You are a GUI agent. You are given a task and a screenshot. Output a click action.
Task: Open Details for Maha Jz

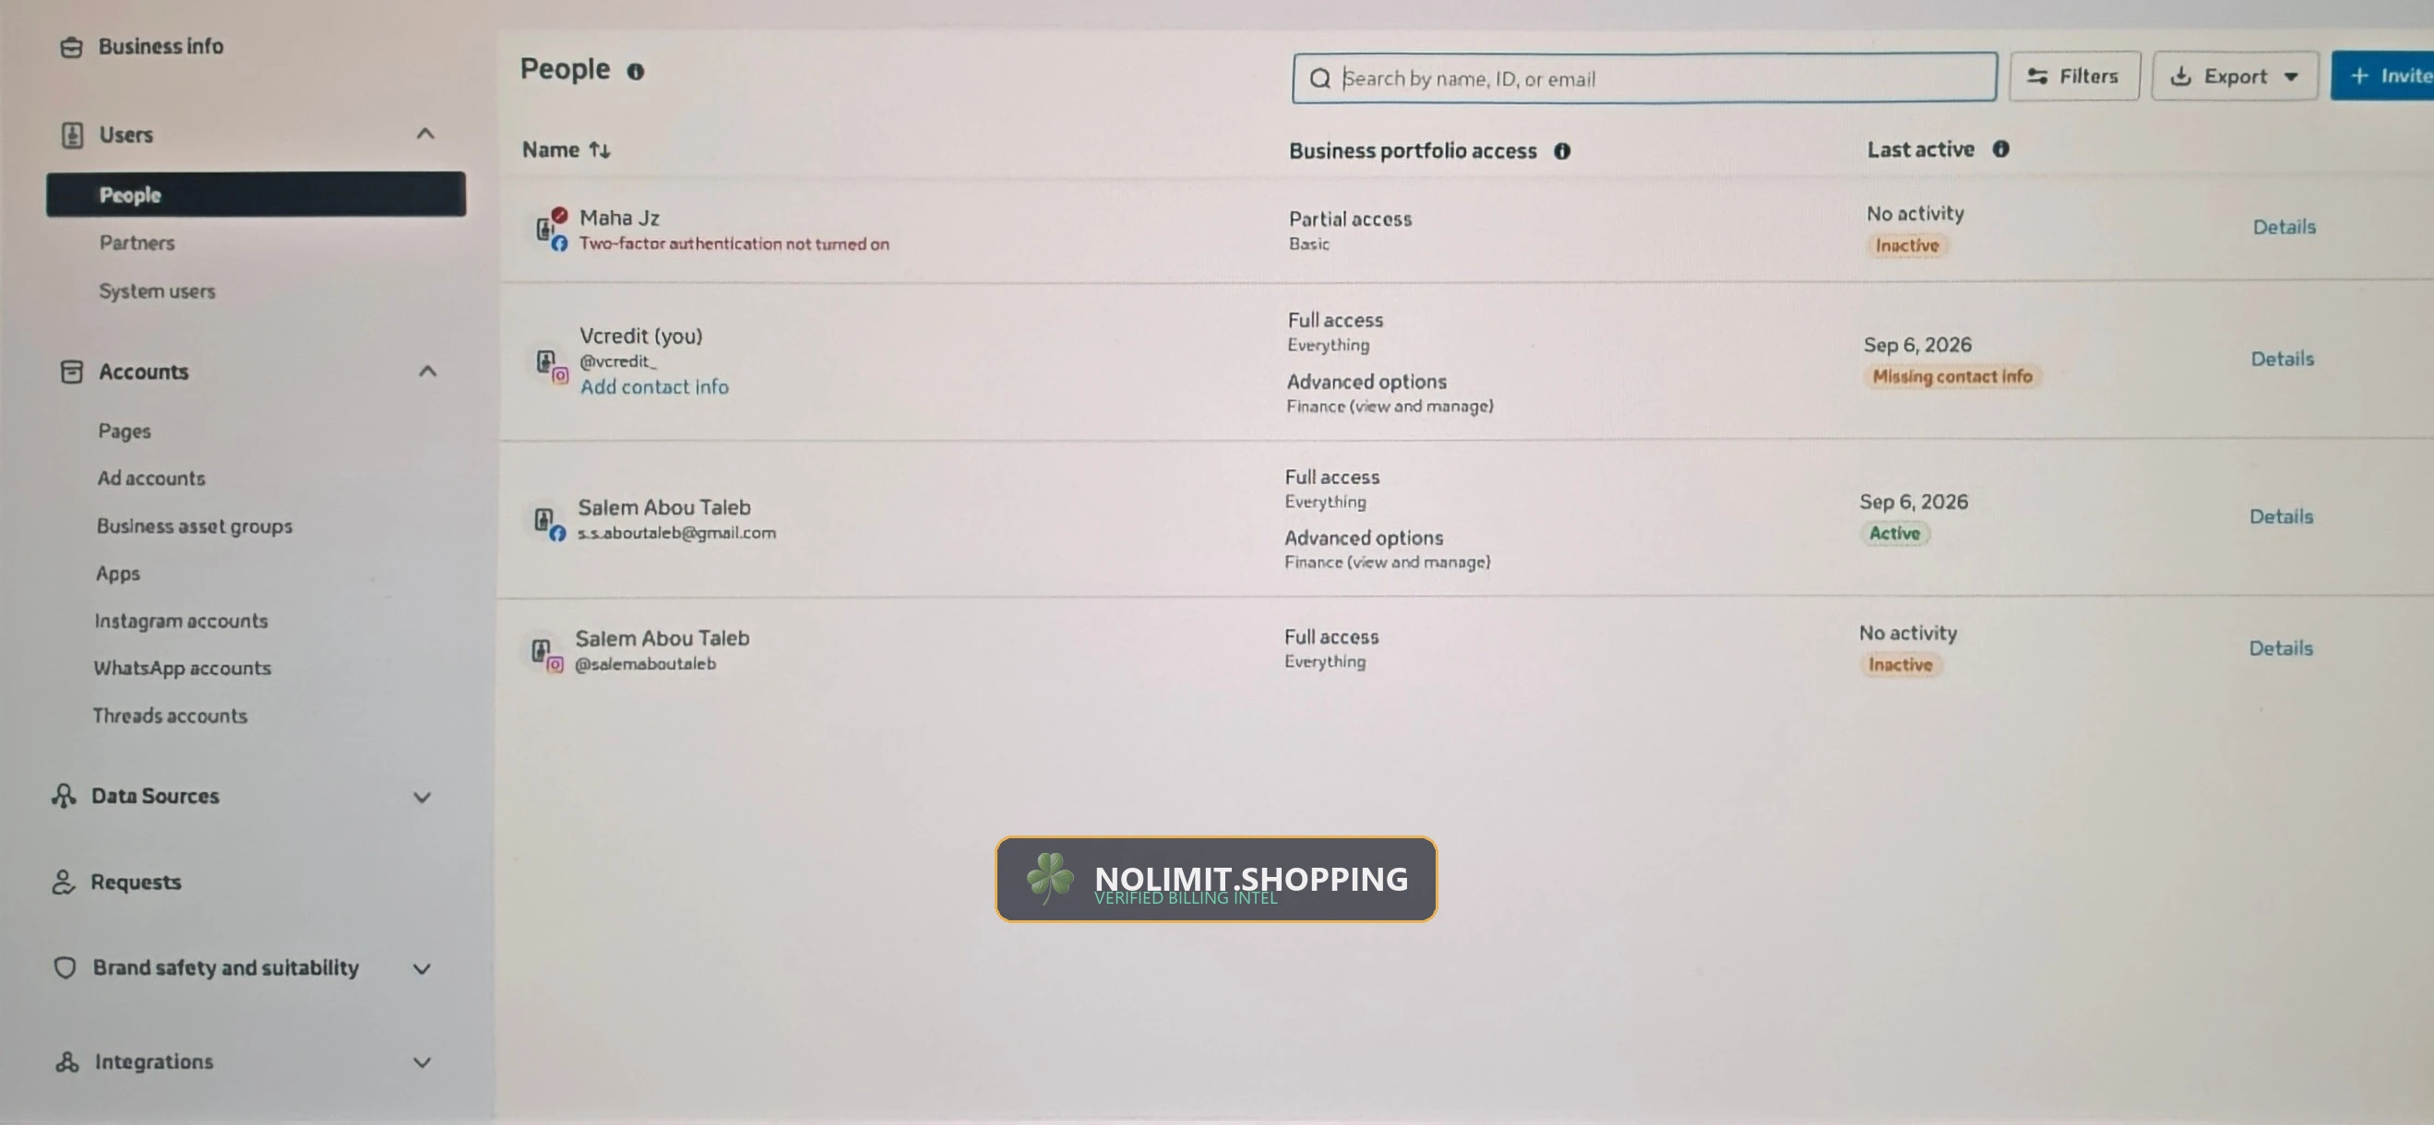(x=2284, y=228)
